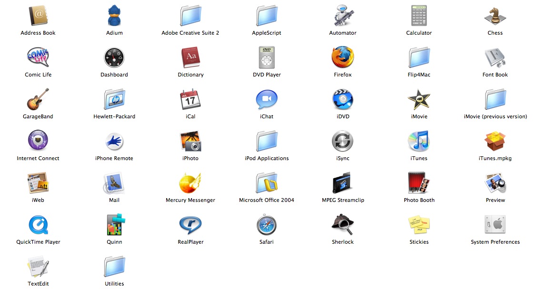
Task: Click the Preview app icon
Action: (x=495, y=183)
